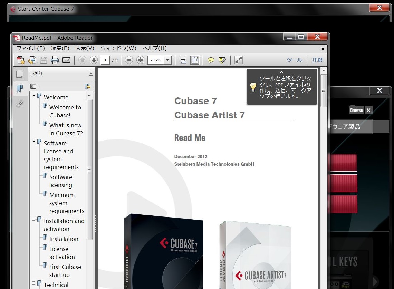Add a sticky note comment
Image resolution: width=394 pixels, height=289 pixels.
[211, 60]
